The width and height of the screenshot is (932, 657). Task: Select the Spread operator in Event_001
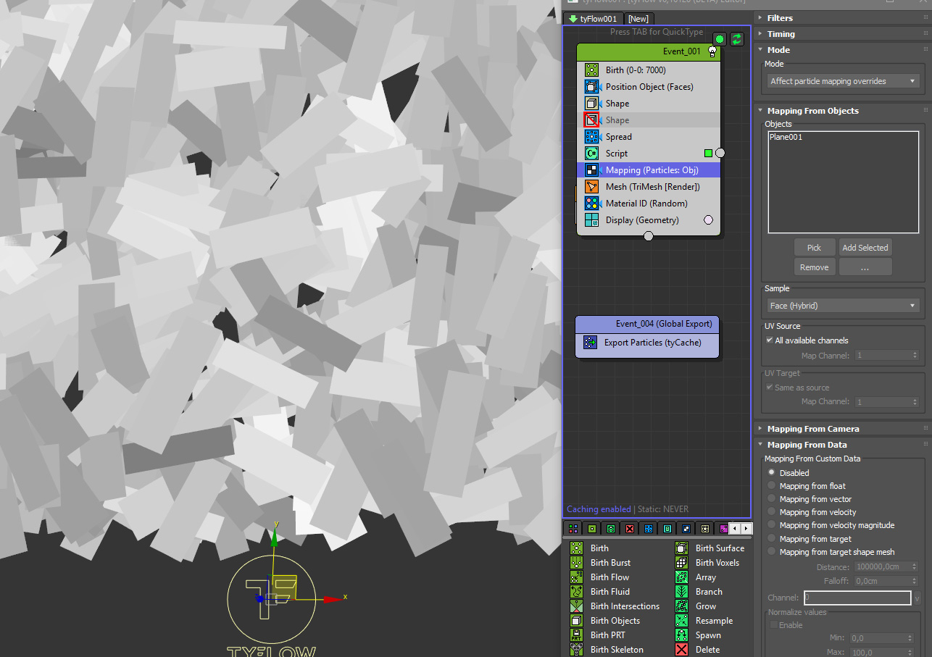[x=649, y=137]
